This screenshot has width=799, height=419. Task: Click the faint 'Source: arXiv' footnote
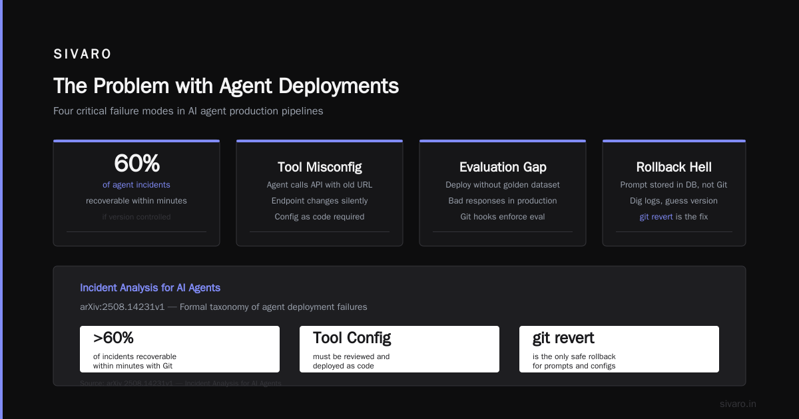[x=180, y=384]
